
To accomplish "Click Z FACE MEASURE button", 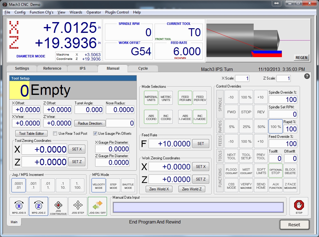I will [x=290, y=186].
